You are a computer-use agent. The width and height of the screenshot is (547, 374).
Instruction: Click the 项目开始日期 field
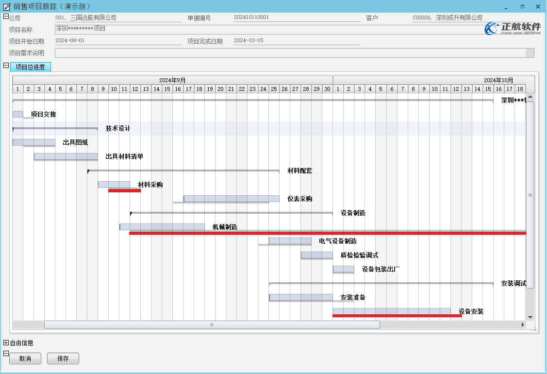(x=118, y=41)
